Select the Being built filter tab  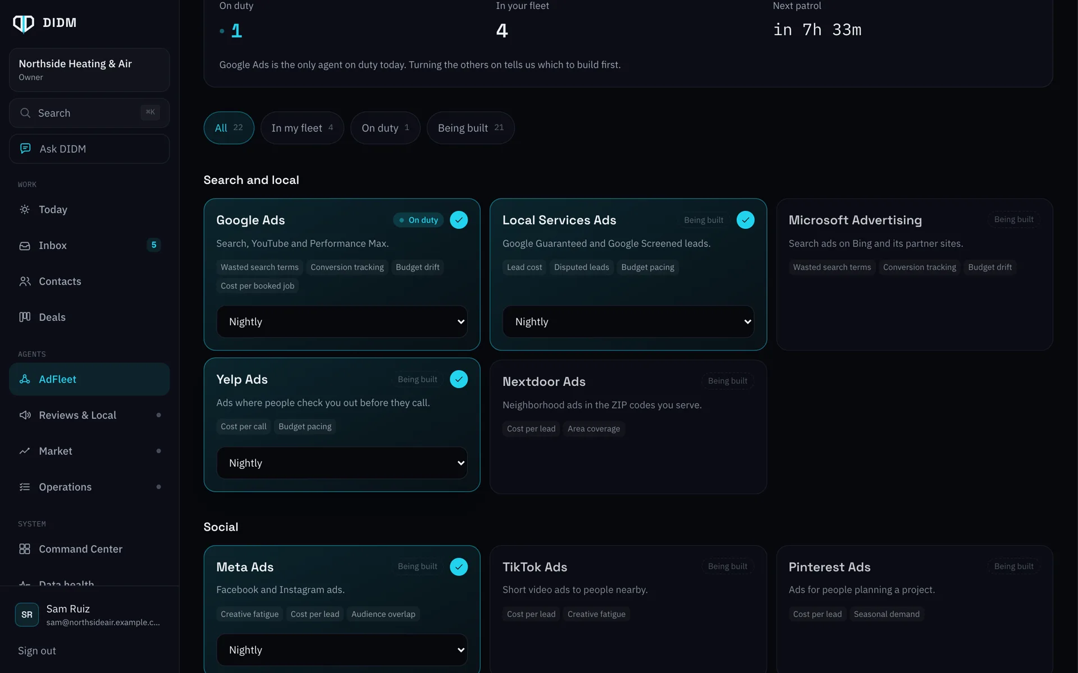(x=471, y=128)
